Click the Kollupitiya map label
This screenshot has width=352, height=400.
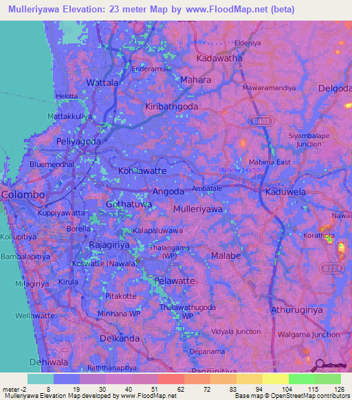click(x=19, y=236)
